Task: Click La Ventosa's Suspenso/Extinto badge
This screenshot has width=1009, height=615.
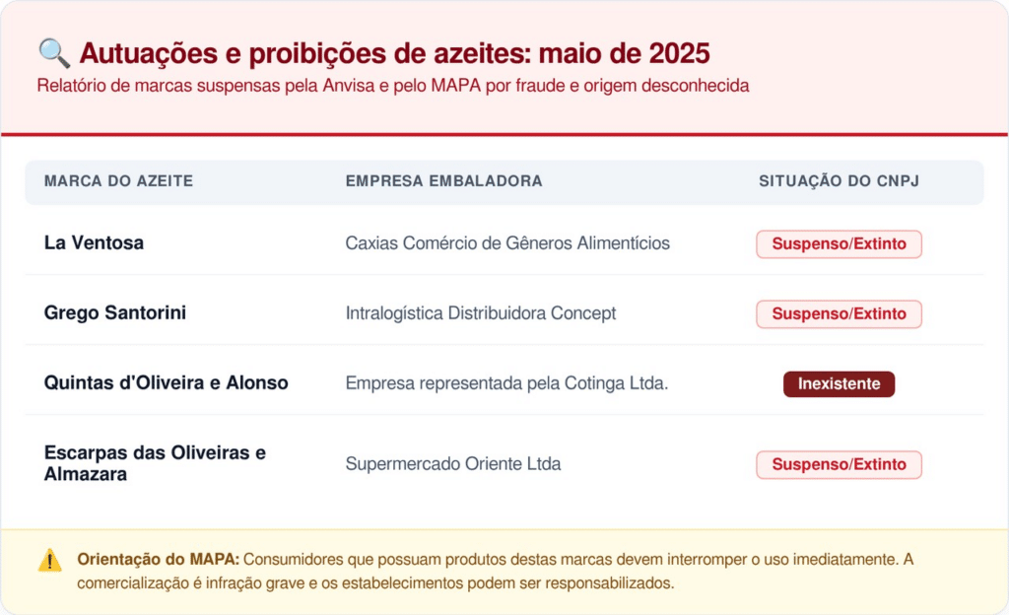Action: tap(839, 243)
